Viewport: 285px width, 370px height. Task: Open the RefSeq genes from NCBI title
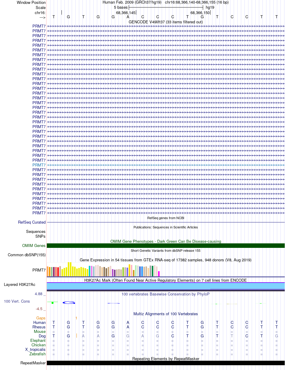point(166,218)
